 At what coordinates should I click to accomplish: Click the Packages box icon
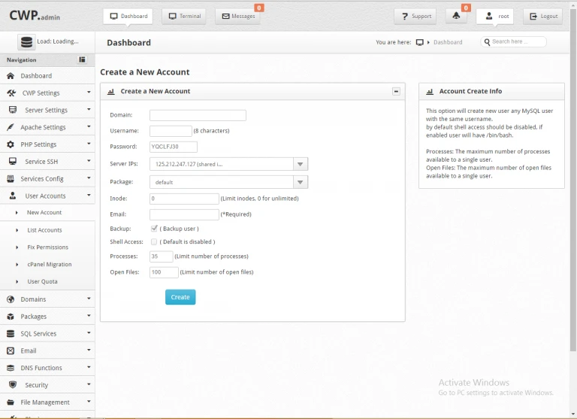click(x=11, y=317)
